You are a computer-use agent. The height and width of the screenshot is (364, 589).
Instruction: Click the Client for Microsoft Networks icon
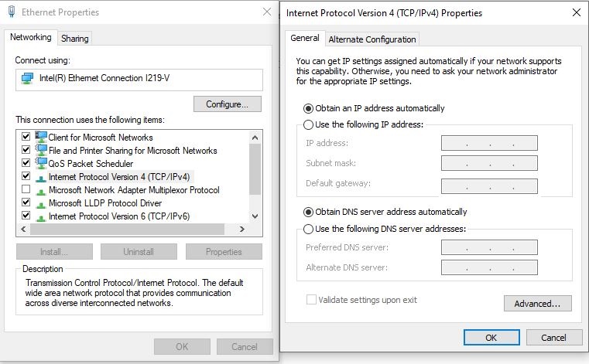pos(41,137)
